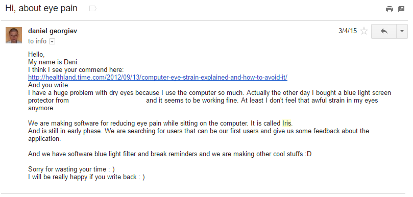
Task: Click the Print all icon
Action: (x=390, y=9)
